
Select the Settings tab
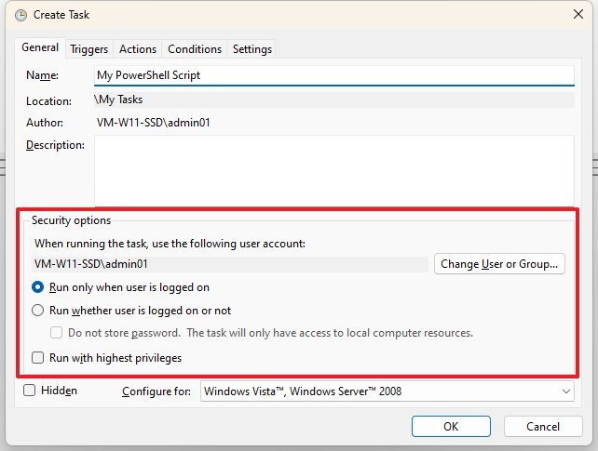pyautogui.click(x=252, y=49)
